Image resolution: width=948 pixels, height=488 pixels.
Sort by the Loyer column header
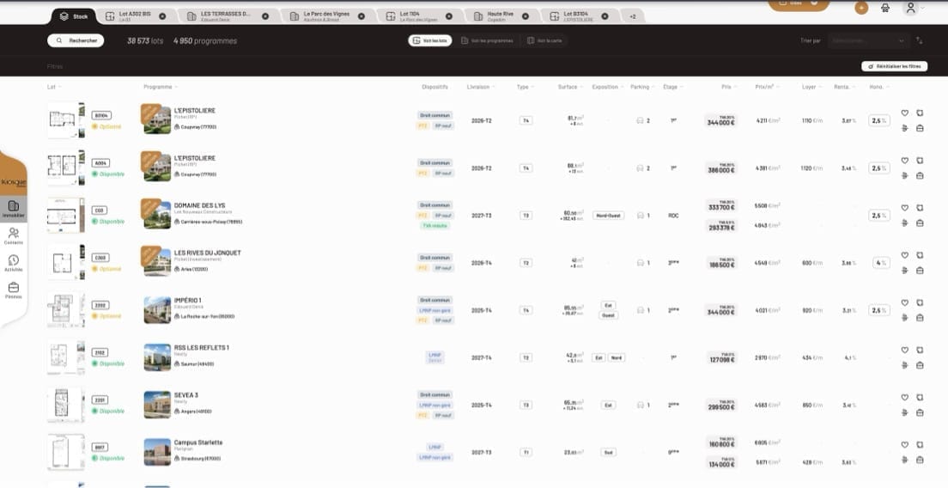pos(811,87)
